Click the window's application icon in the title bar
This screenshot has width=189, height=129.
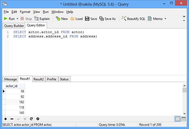tap(5, 4)
